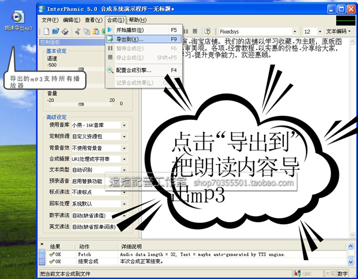Click the message log scroll up arrow

[351, 246]
